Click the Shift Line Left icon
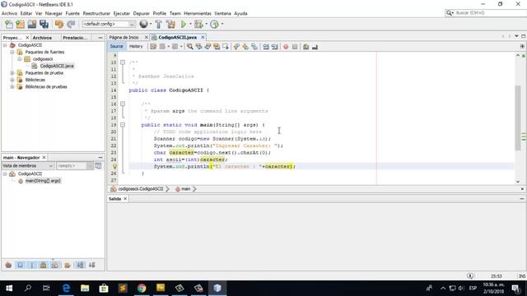 (x=266, y=47)
